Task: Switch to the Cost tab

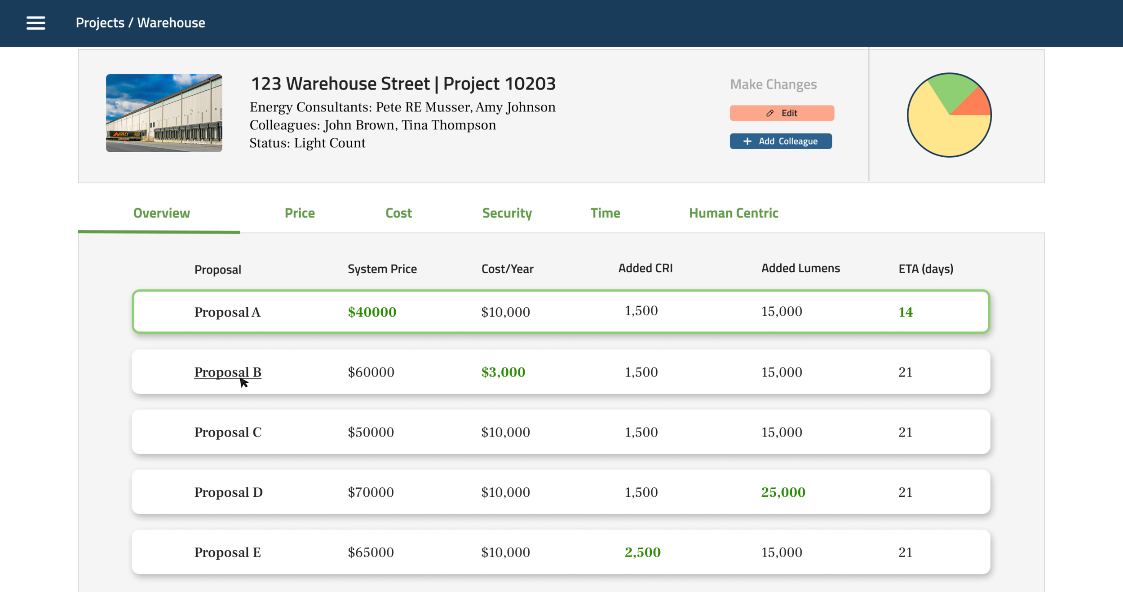Action: pyautogui.click(x=398, y=213)
